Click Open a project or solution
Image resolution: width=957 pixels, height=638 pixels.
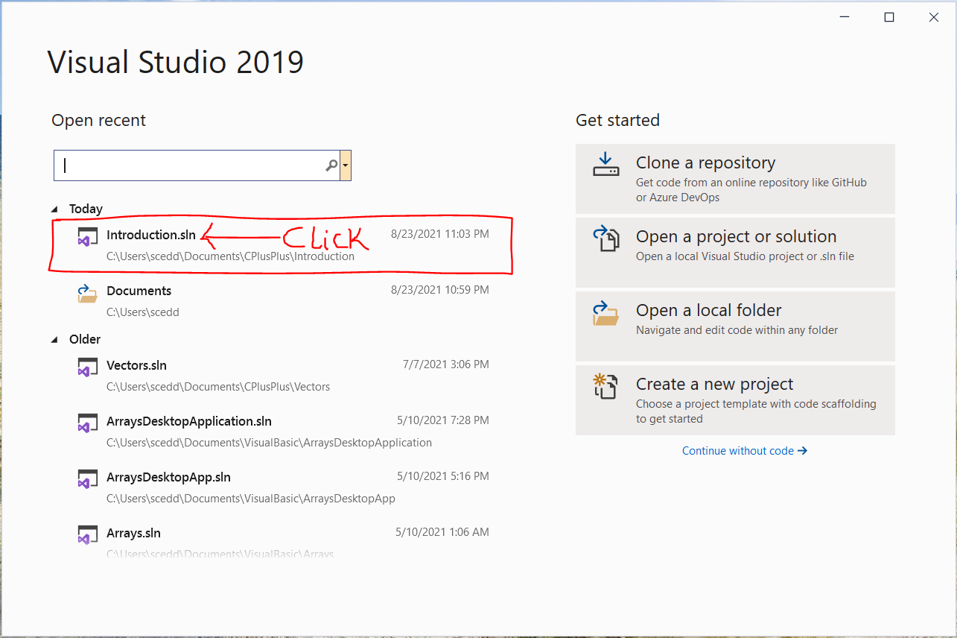tap(735, 253)
